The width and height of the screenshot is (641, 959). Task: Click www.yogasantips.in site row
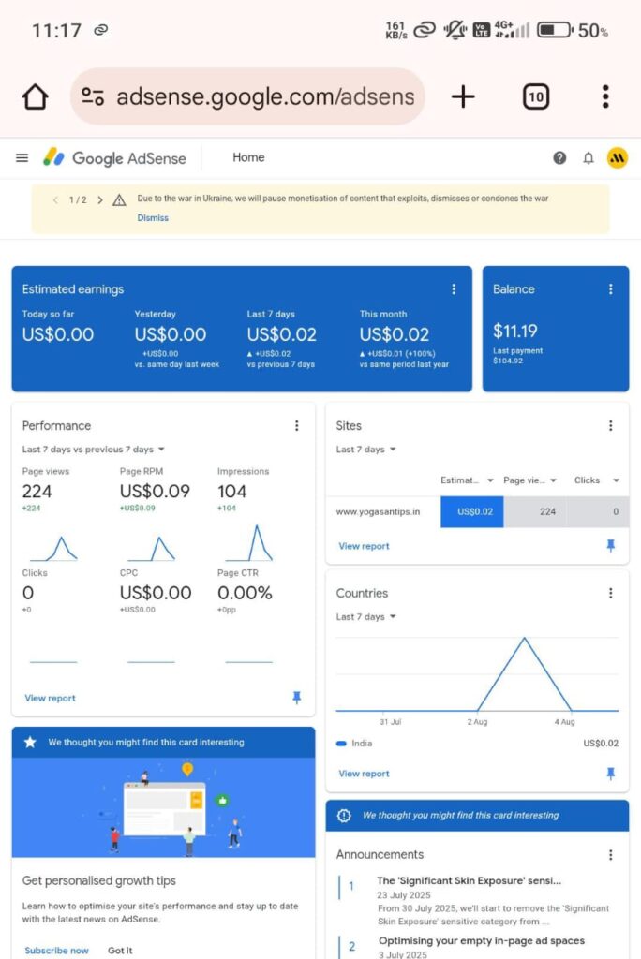(378, 512)
